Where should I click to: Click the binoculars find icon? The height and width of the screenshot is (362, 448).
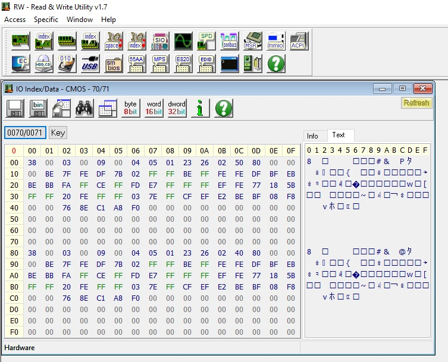click(x=84, y=108)
